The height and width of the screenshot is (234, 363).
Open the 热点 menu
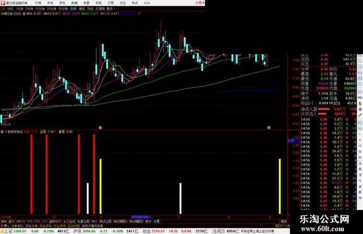(x=135, y=3)
